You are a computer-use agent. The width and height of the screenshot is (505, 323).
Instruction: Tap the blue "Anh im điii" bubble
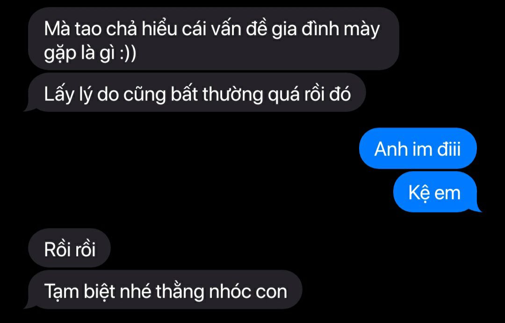pos(418,149)
